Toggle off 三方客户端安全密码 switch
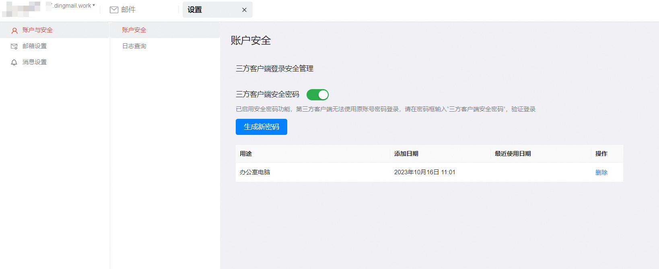 317,95
